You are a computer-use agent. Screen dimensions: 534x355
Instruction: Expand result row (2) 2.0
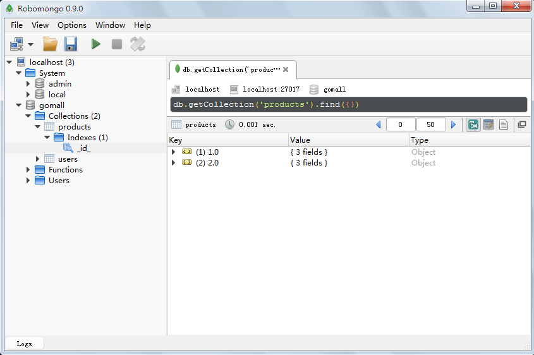click(x=173, y=163)
